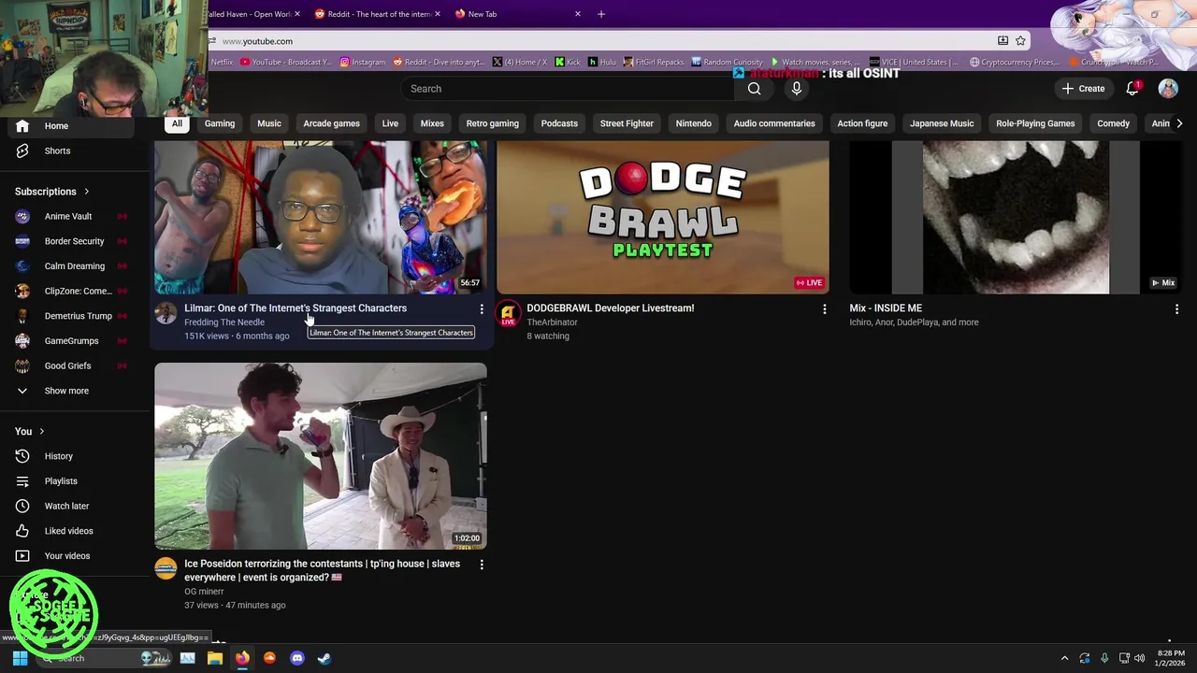Screen dimensions: 1197x673
Task: Select the Gaming filter chip
Action: point(220,123)
